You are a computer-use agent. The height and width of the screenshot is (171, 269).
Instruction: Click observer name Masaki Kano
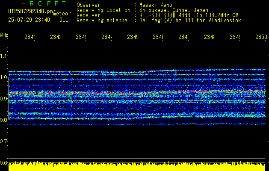click(156, 5)
